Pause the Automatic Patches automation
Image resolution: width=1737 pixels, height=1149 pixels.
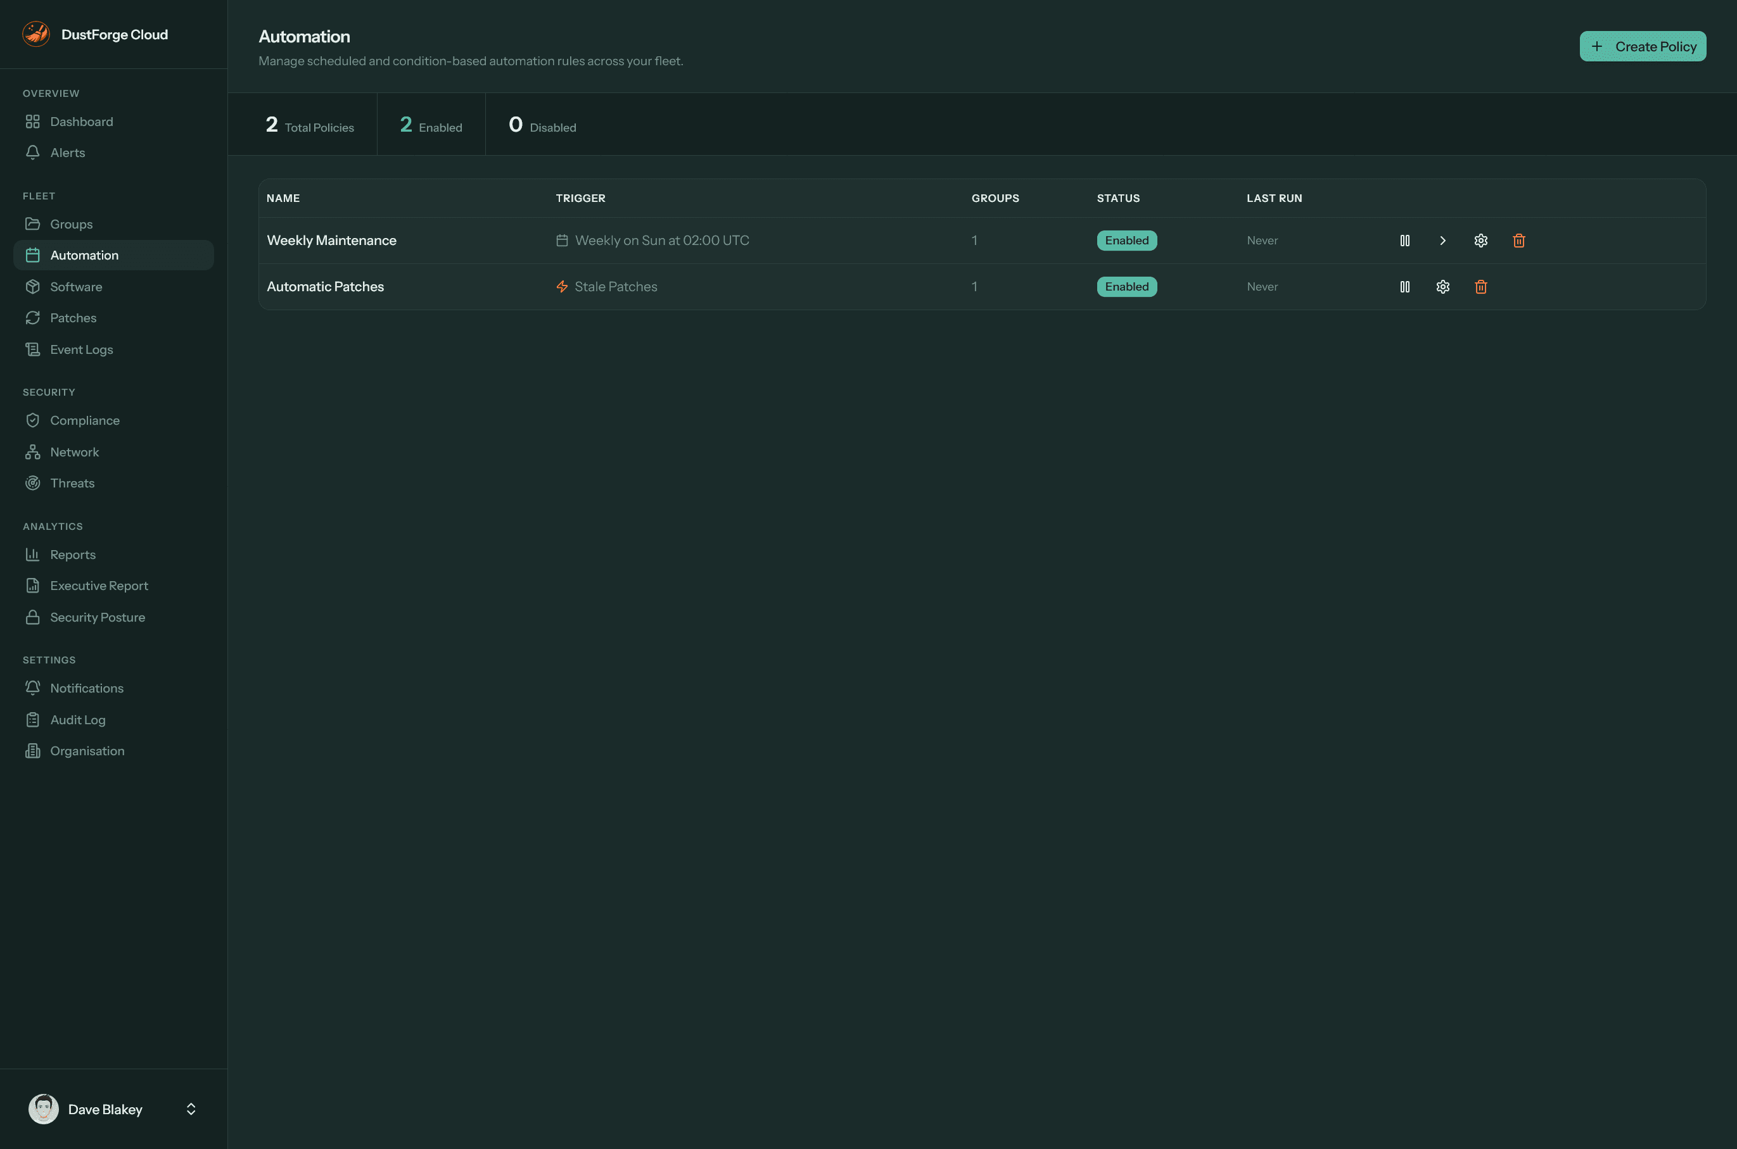1406,287
